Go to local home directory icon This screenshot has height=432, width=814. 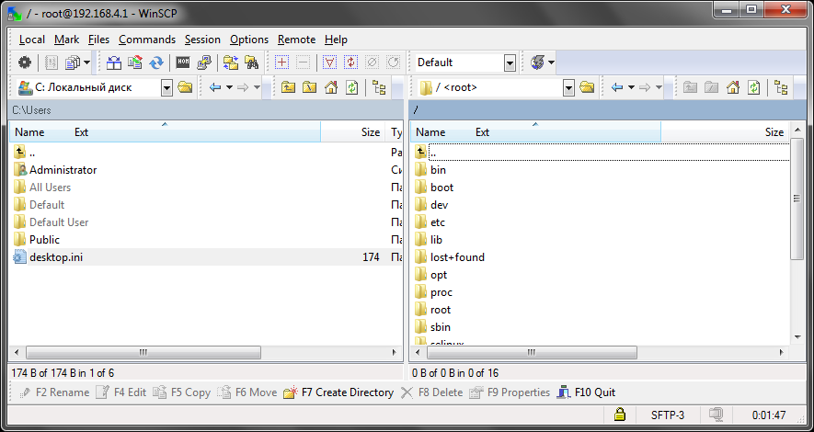point(331,87)
